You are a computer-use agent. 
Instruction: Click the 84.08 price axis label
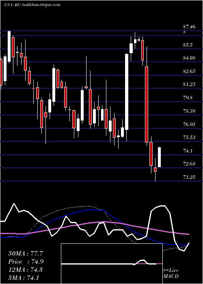pyautogui.click(x=189, y=58)
